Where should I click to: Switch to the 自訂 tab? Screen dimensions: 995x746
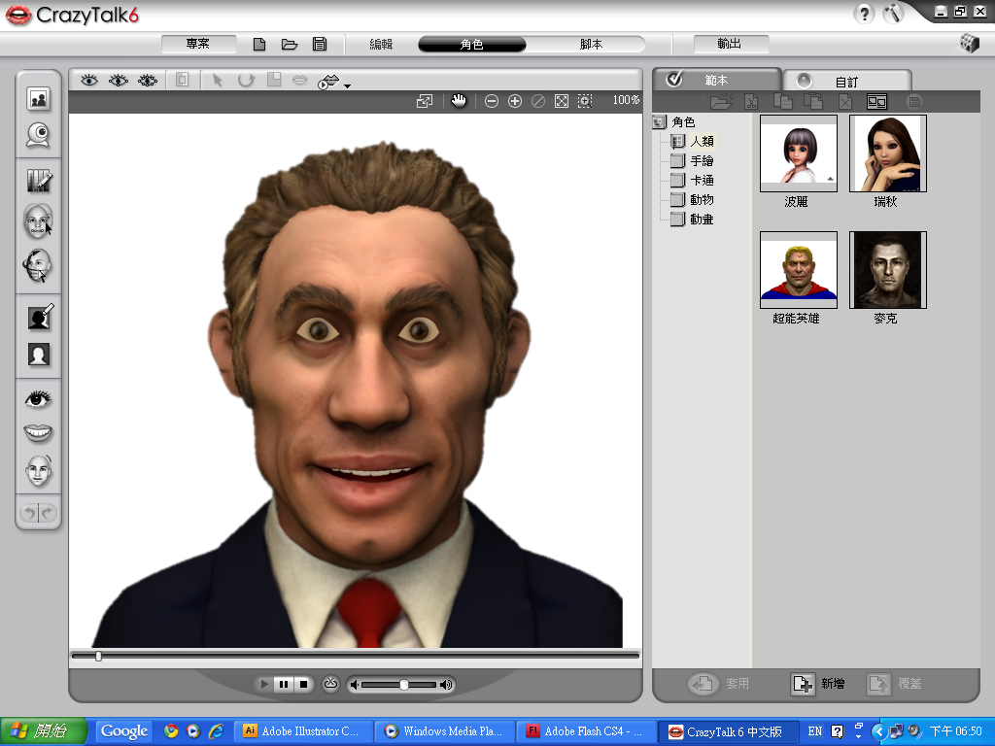tap(846, 82)
